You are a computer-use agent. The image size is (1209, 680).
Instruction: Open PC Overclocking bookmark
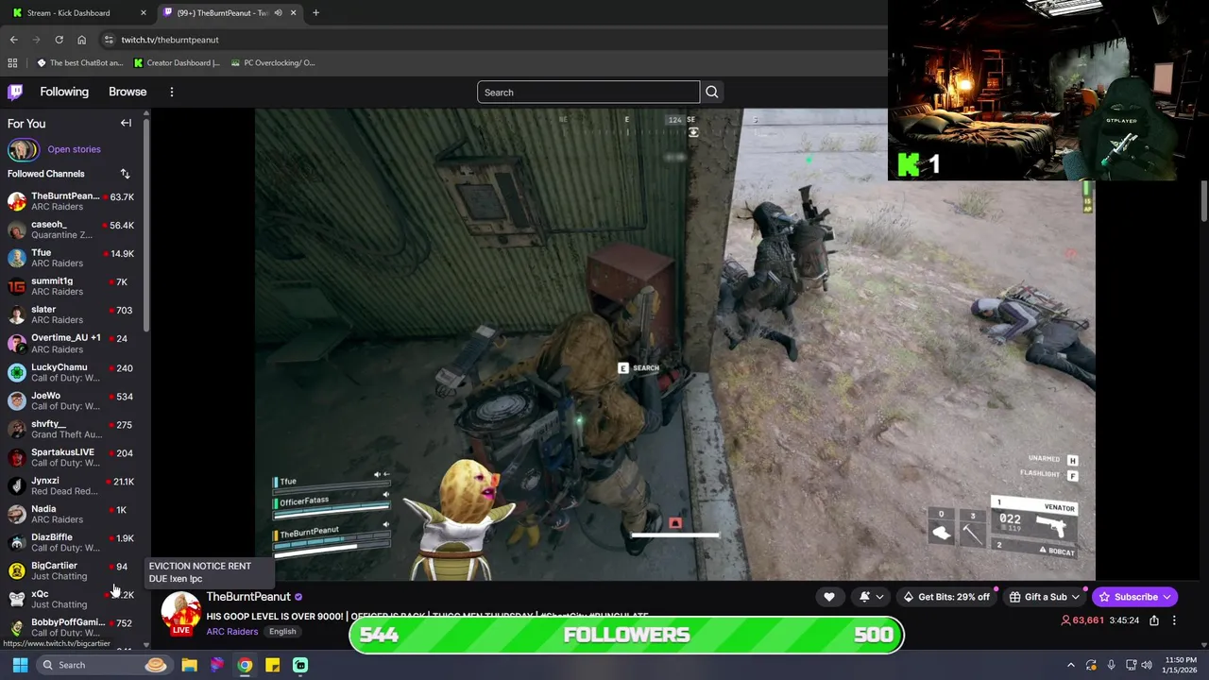click(272, 62)
